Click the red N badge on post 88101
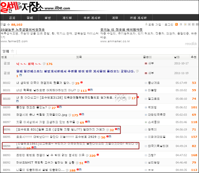The width and height of the screenshot is (199, 173). (89, 90)
